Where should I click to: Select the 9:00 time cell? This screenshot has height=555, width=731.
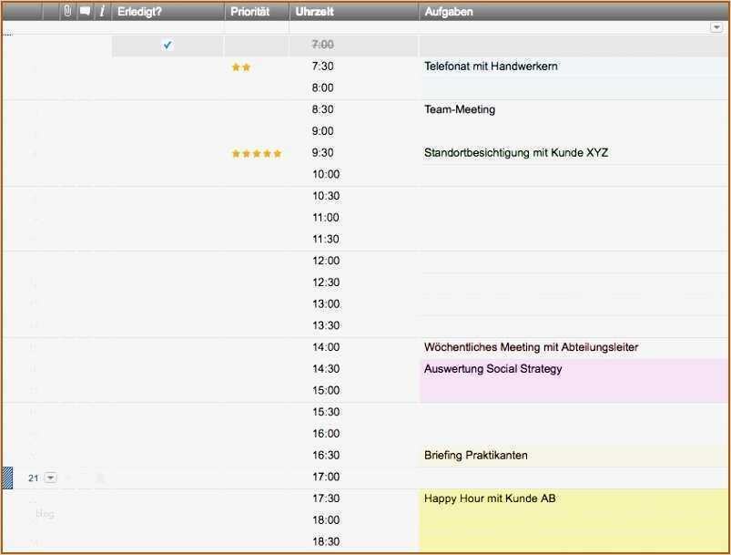(x=354, y=131)
